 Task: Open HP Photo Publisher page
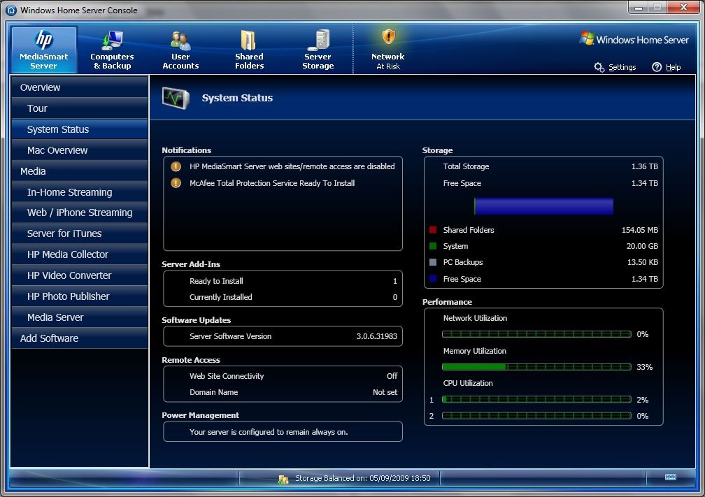click(x=80, y=296)
